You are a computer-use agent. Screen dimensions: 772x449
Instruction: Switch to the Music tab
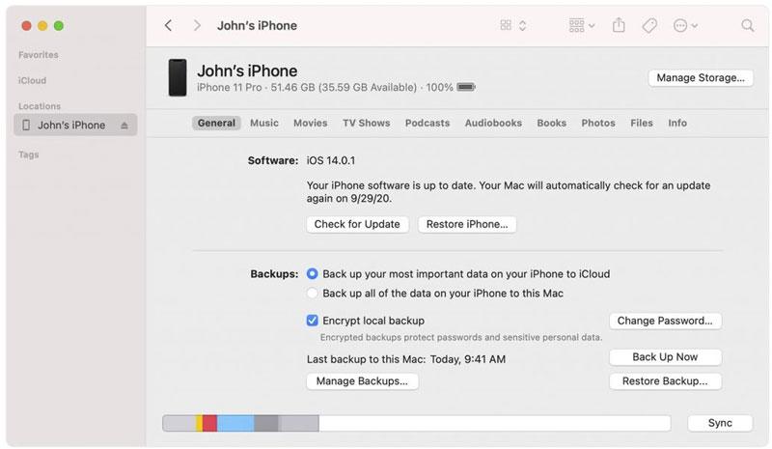pos(263,124)
